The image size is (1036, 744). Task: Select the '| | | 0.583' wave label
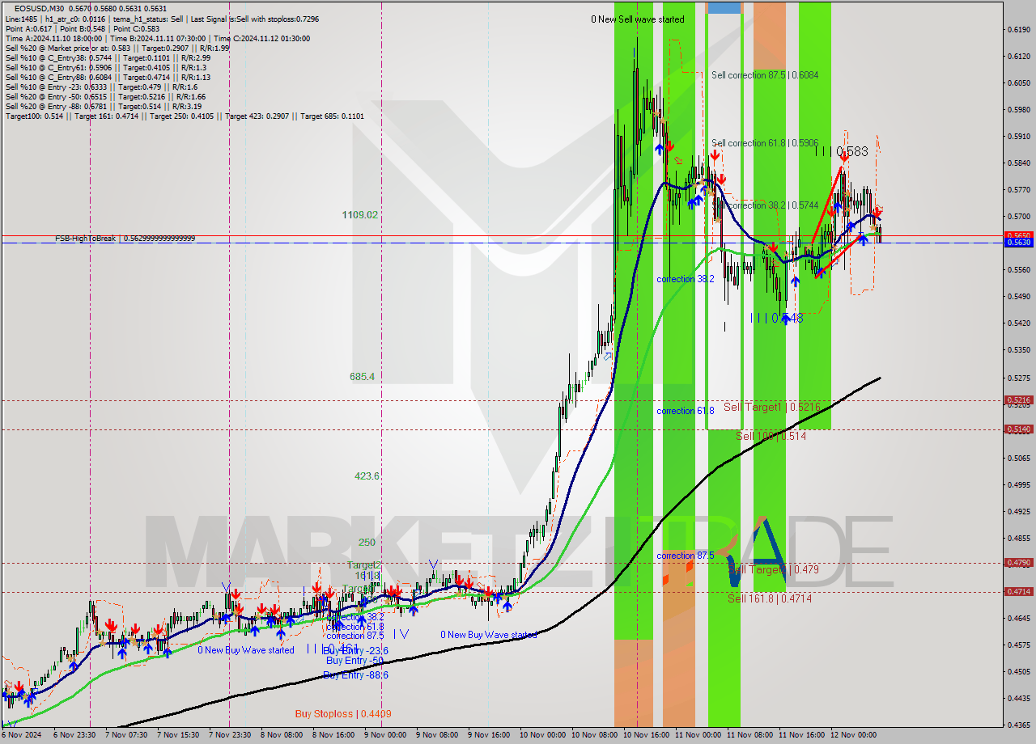point(842,151)
